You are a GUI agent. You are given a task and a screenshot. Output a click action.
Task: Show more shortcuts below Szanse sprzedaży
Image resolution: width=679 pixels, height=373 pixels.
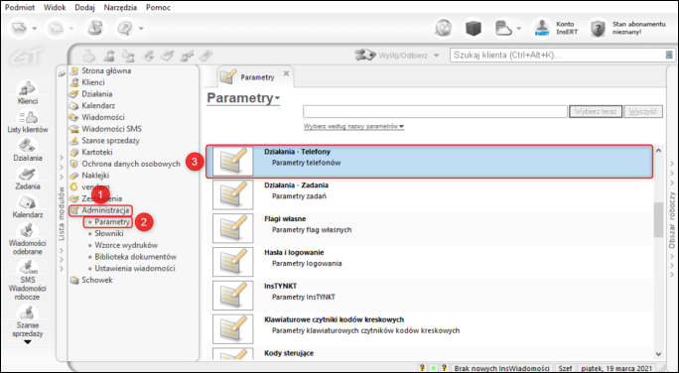click(27, 342)
